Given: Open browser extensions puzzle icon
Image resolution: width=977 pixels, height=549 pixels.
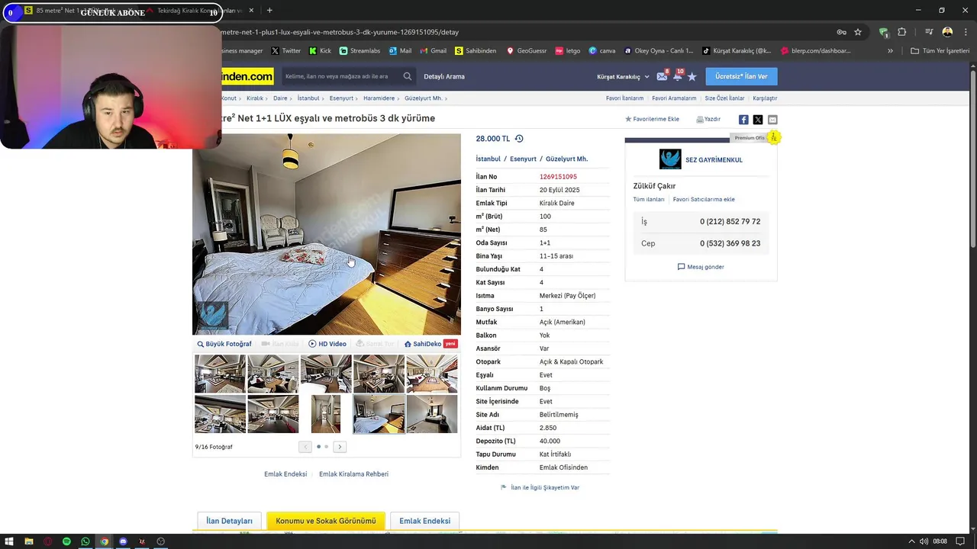Looking at the screenshot, I should tap(902, 32).
